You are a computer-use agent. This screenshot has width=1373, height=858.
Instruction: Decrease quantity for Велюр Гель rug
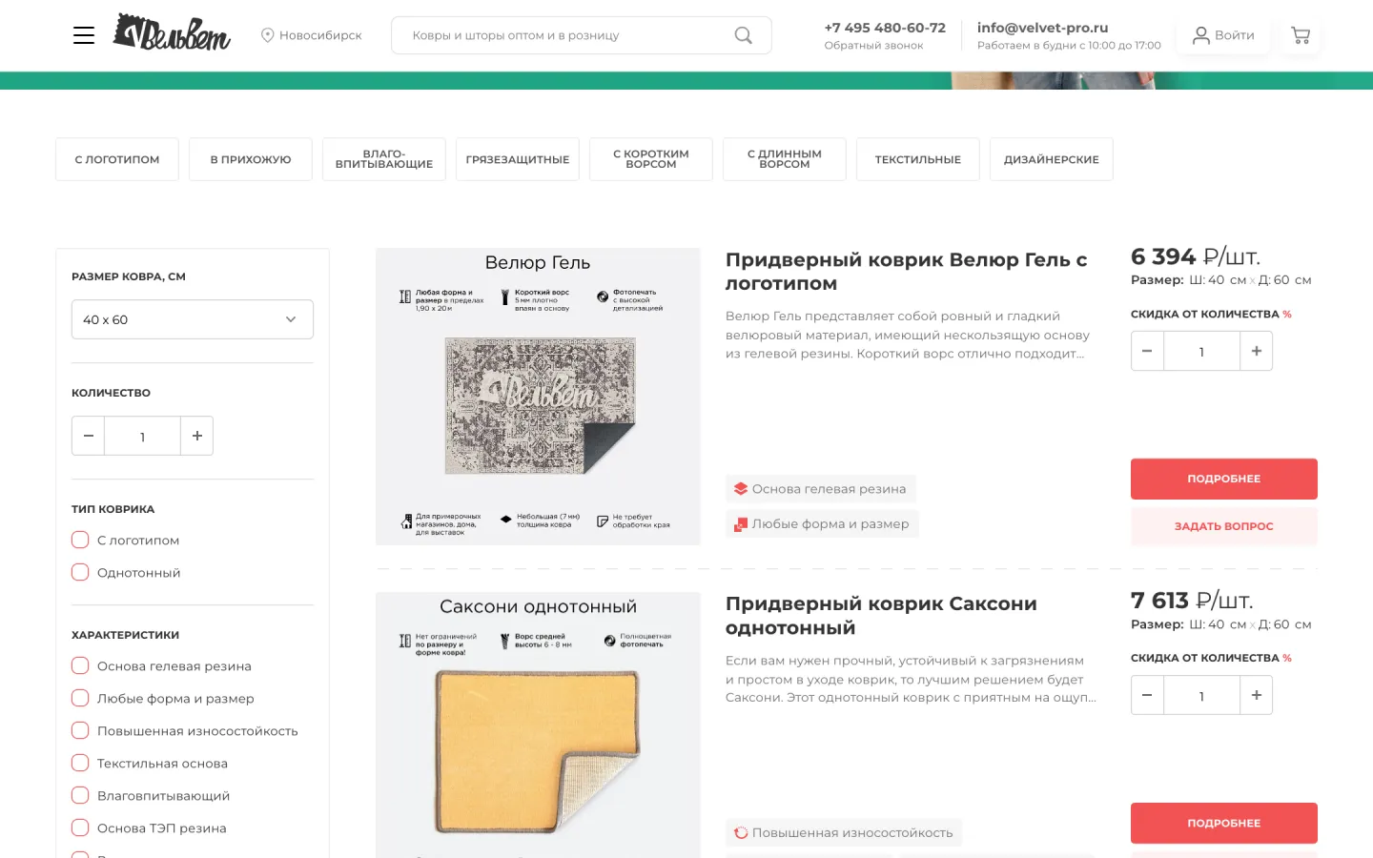[x=1147, y=351]
